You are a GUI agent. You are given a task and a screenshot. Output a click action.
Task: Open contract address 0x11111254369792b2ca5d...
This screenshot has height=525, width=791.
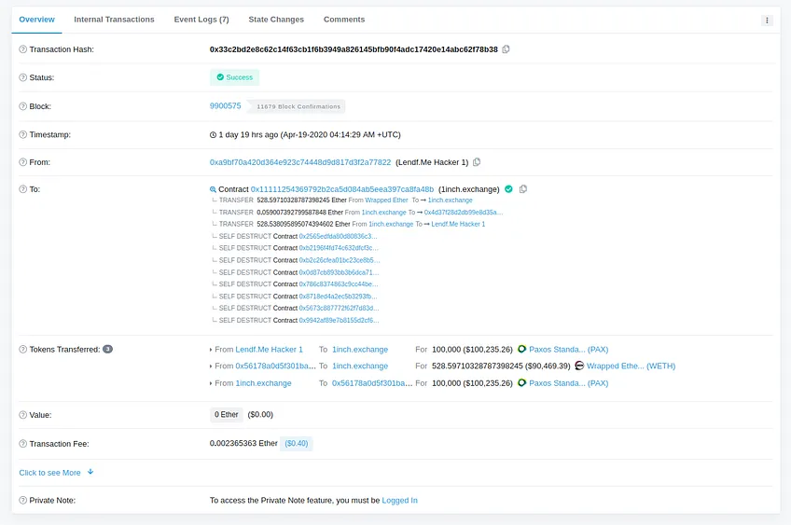click(342, 189)
